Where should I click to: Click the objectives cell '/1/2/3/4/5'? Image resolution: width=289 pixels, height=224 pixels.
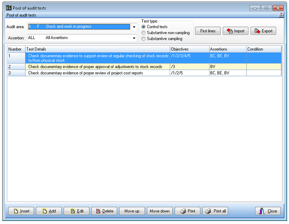pos(189,58)
